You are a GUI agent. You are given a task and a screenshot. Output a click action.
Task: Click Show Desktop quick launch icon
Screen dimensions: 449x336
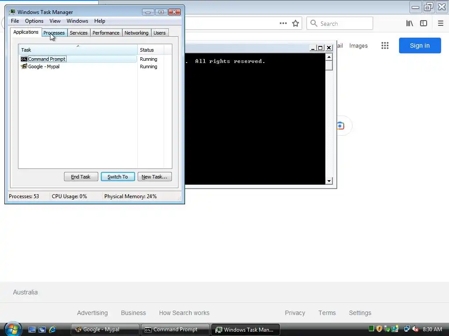coord(32,329)
